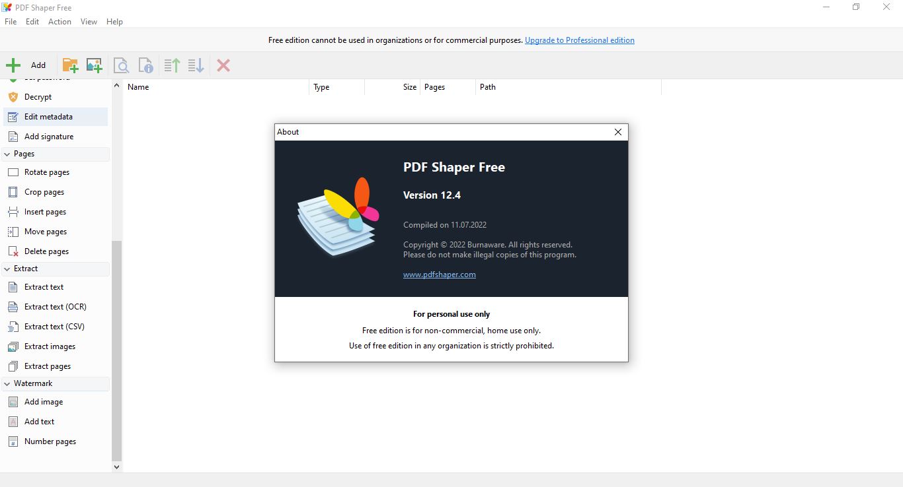
Task: Click Upgrade to Professional edition link
Action: coord(580,40)
